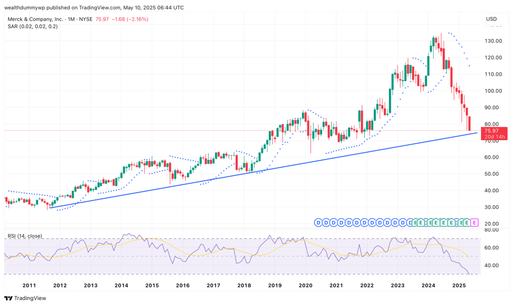Select the SAR (0.02, 0.02, 0.2) indicator legend
Viewport: 514px width, 306px height.
pos(32,26)
